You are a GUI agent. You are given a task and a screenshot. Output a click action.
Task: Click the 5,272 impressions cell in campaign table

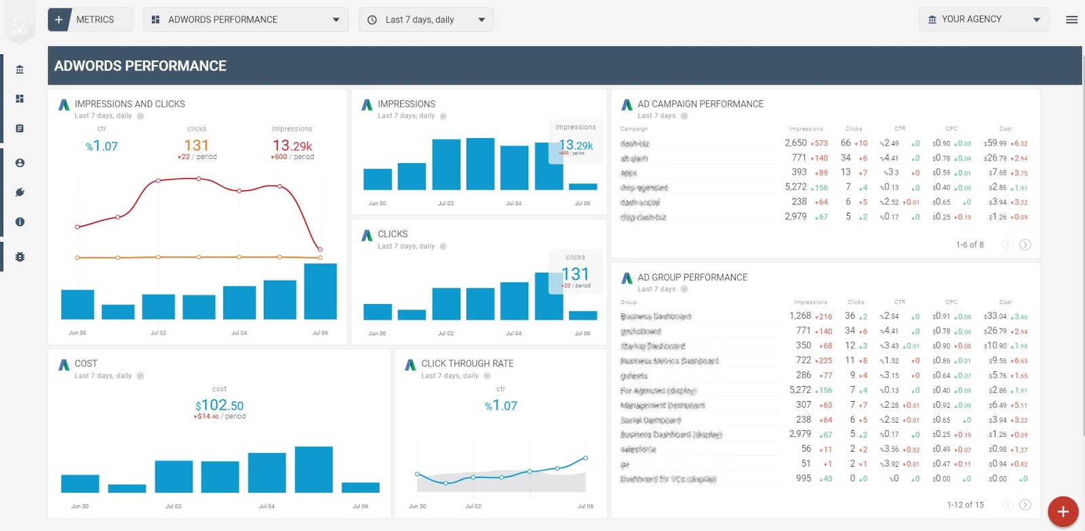click(x=795, y=187)
